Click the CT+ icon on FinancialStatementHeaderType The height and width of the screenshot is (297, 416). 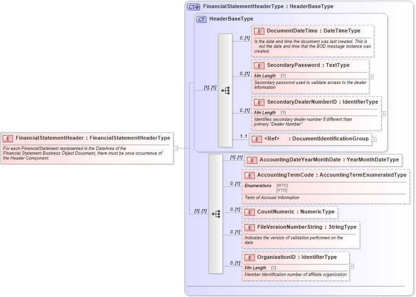click(x=193, y=6)
